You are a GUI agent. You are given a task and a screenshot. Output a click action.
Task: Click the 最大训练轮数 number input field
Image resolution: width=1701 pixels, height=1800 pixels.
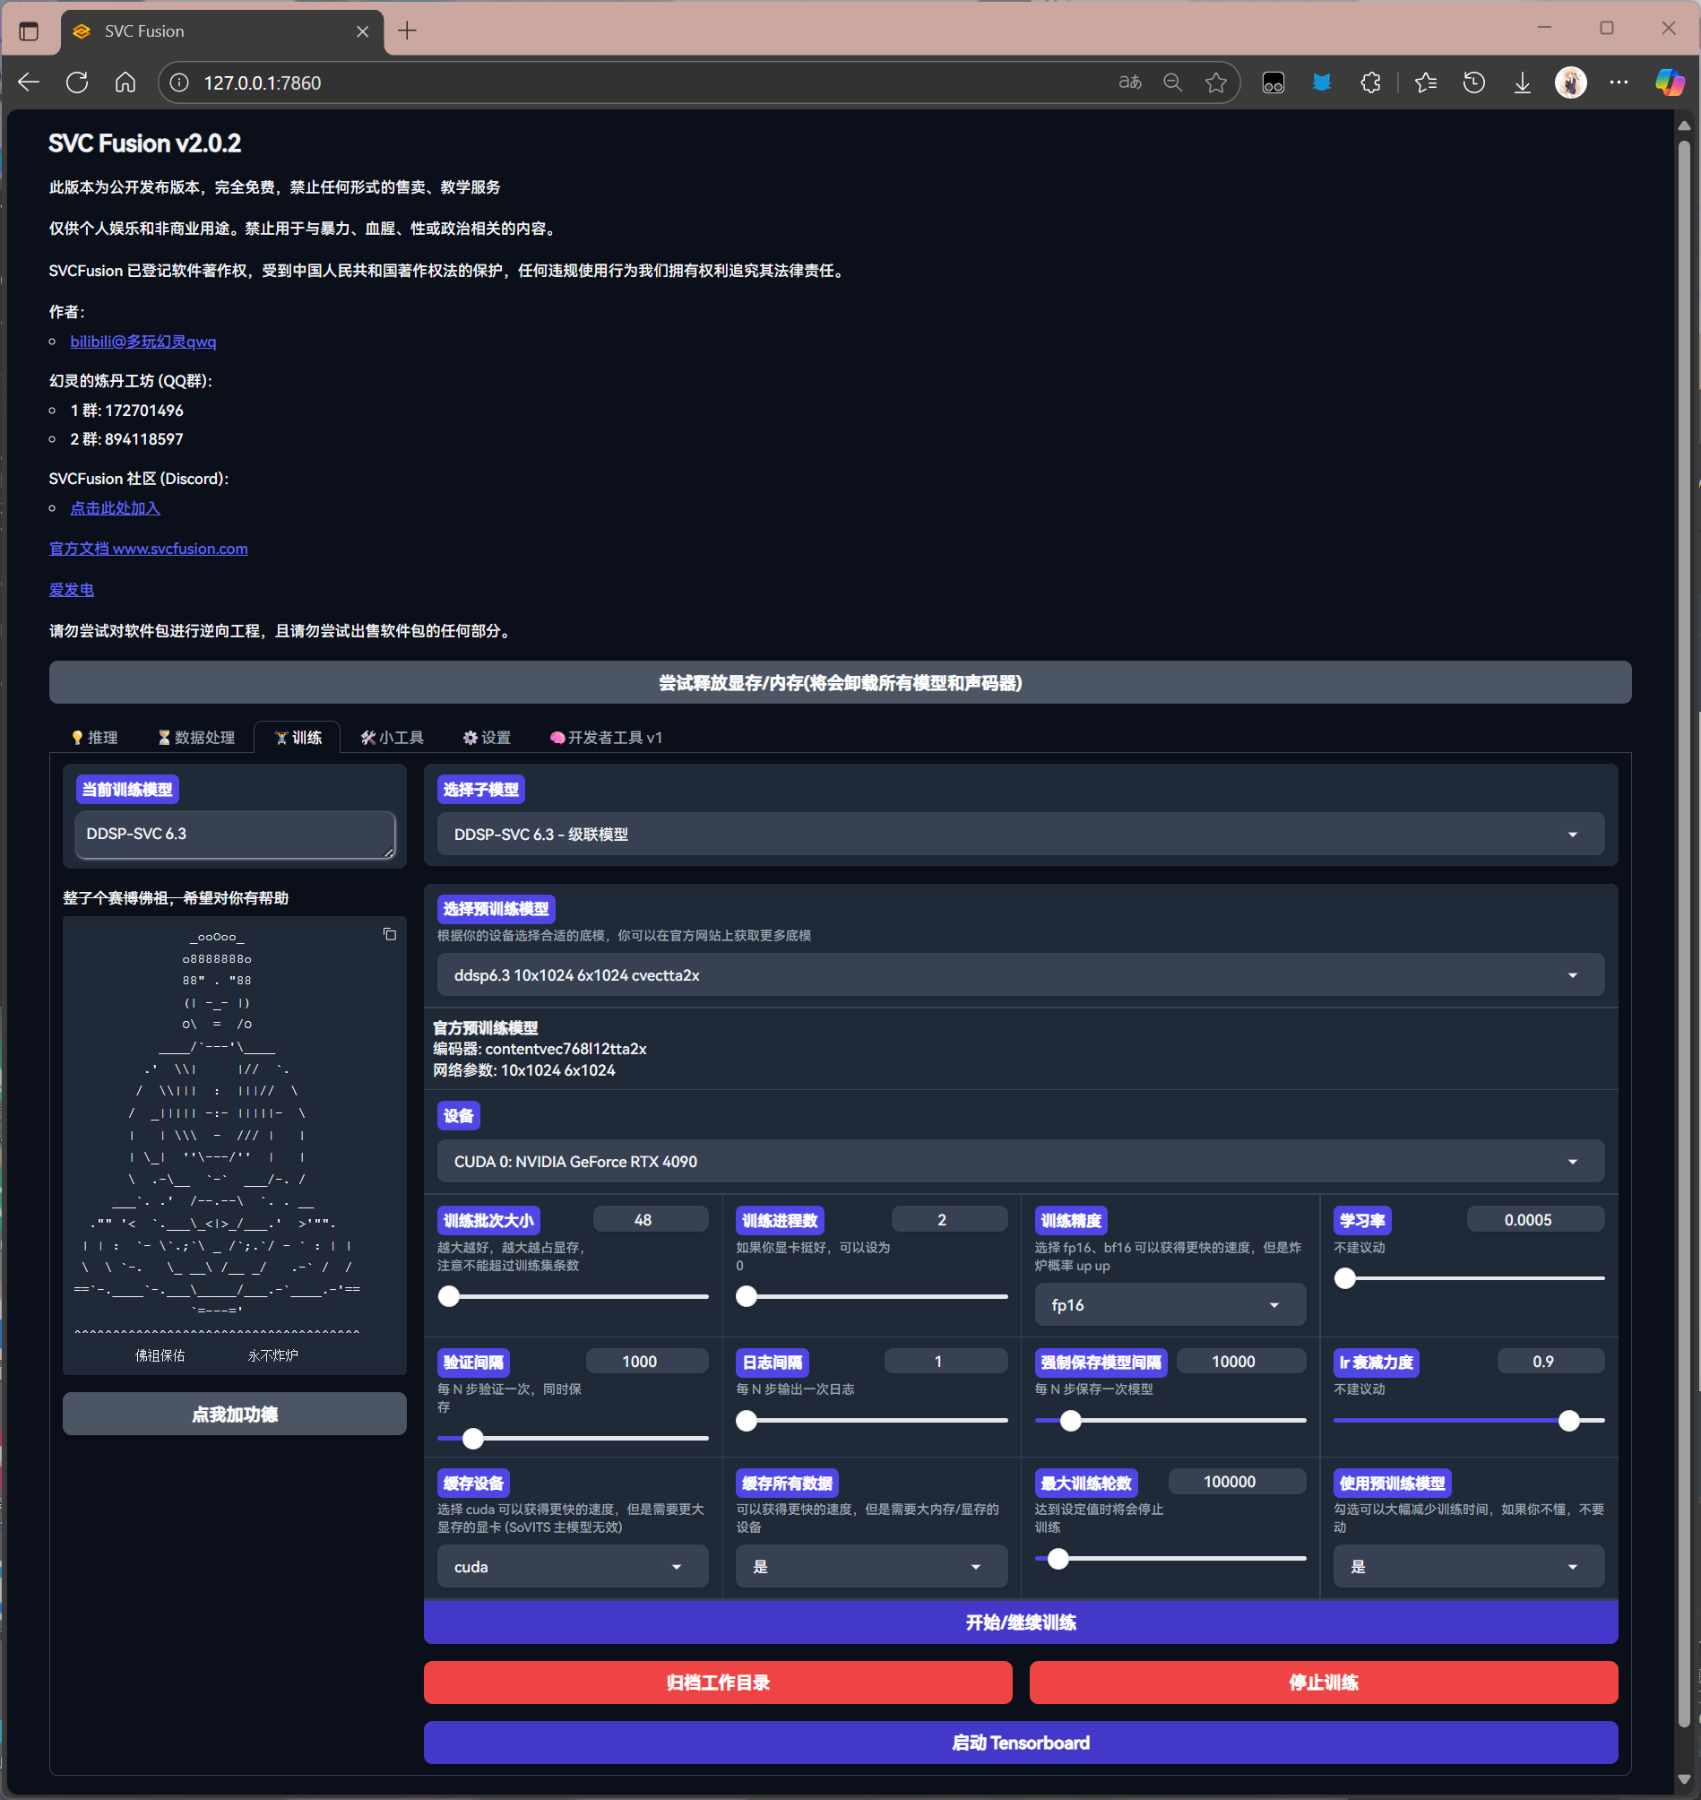[1236, 1482]
